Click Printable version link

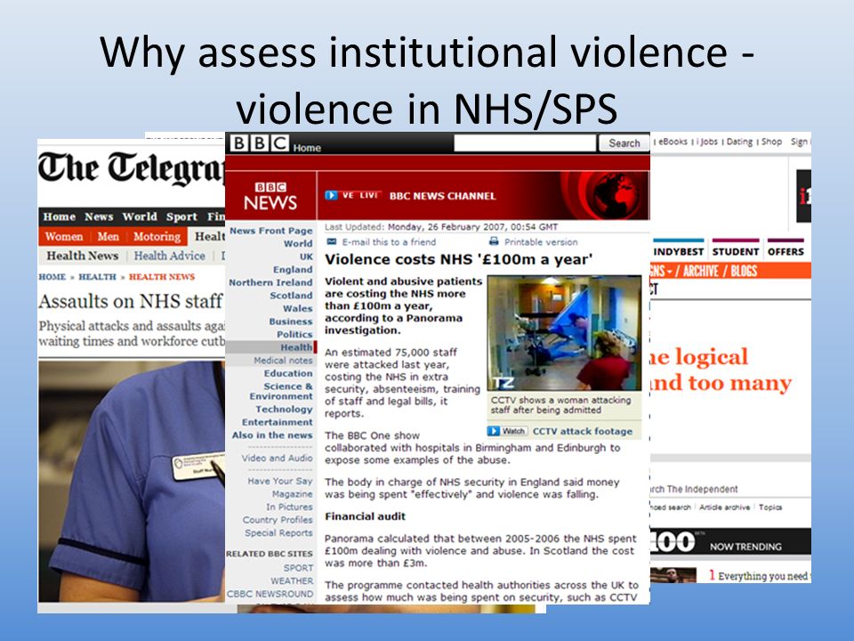tap(541, 242)
